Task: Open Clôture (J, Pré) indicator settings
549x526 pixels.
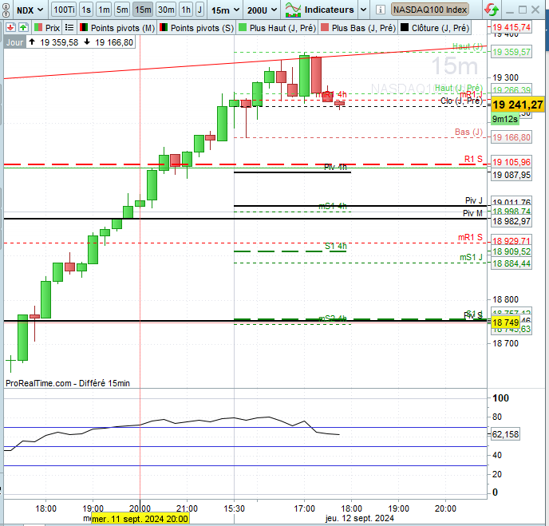Action: (440, 28)
